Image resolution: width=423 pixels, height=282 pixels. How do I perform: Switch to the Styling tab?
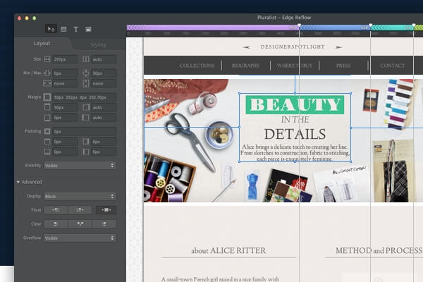click(x=97, y=45)
